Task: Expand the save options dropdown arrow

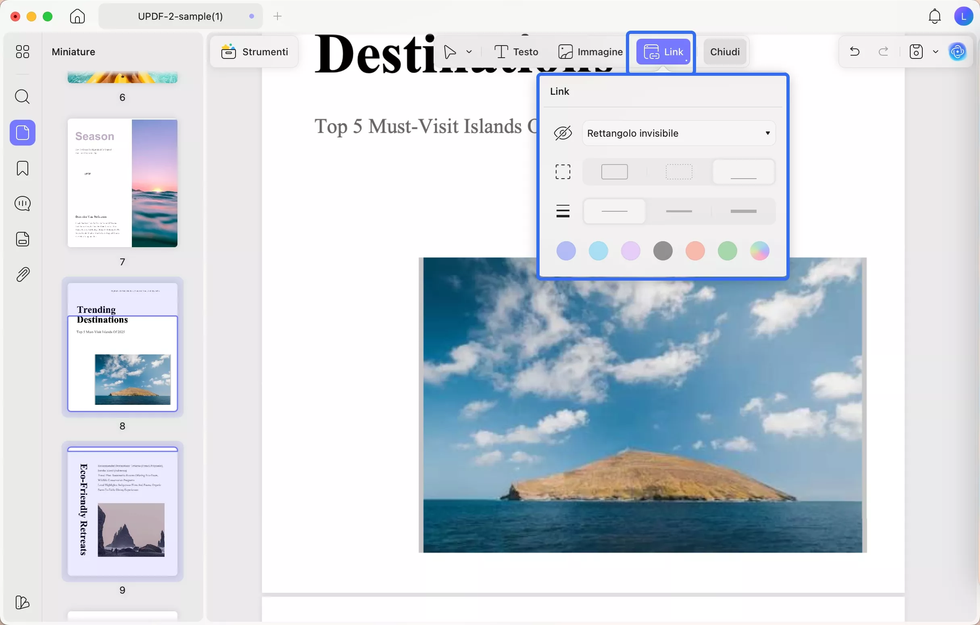Action: (935, 52)
